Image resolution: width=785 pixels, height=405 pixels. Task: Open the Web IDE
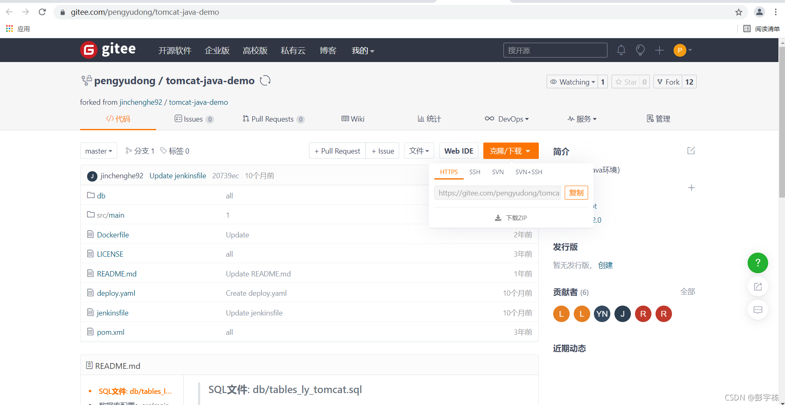(459, 151)
